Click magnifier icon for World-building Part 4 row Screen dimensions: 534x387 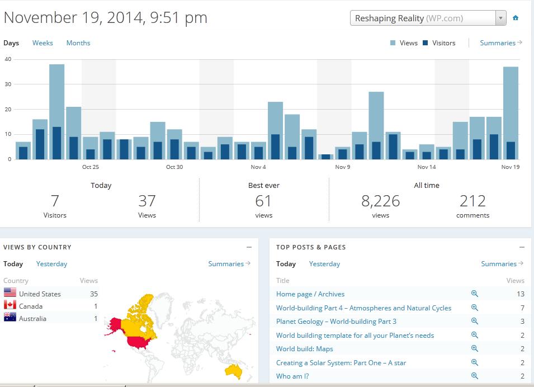(x=475, y=308)
